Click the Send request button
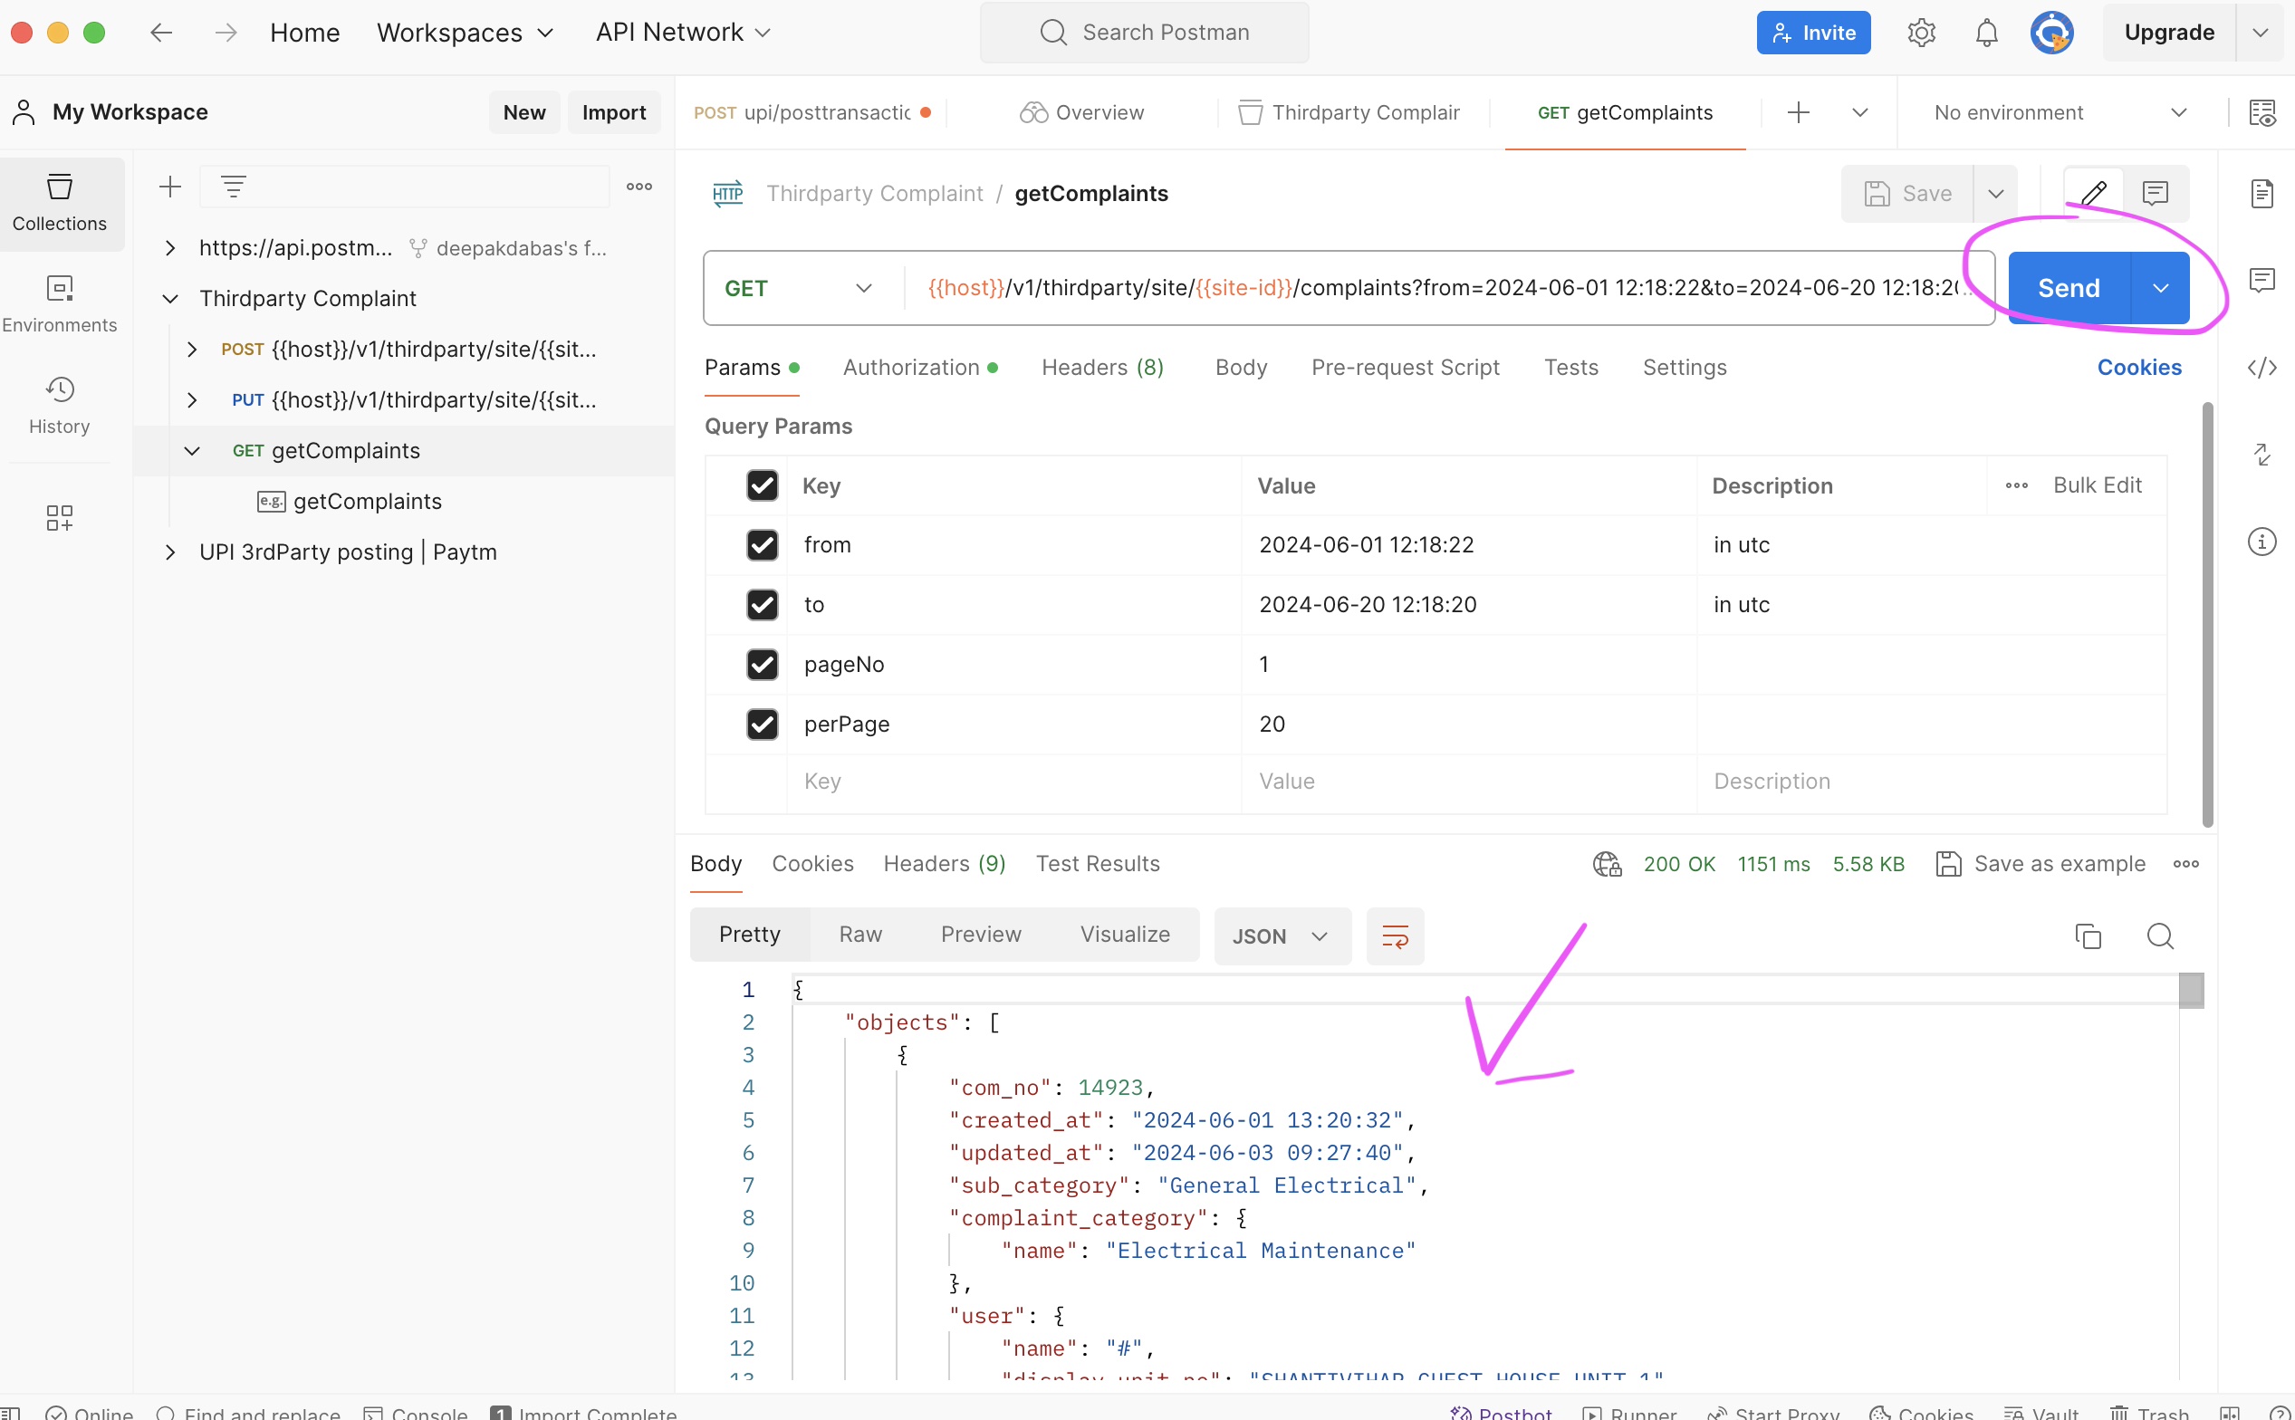 2067,287
